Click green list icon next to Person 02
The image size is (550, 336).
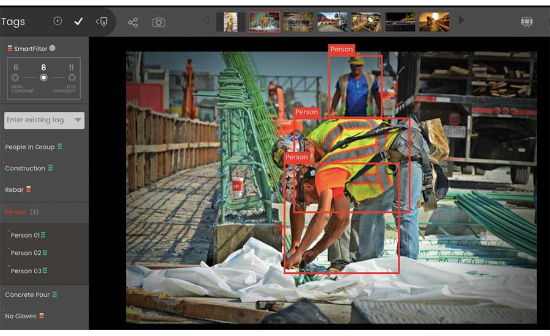point(45,252)
